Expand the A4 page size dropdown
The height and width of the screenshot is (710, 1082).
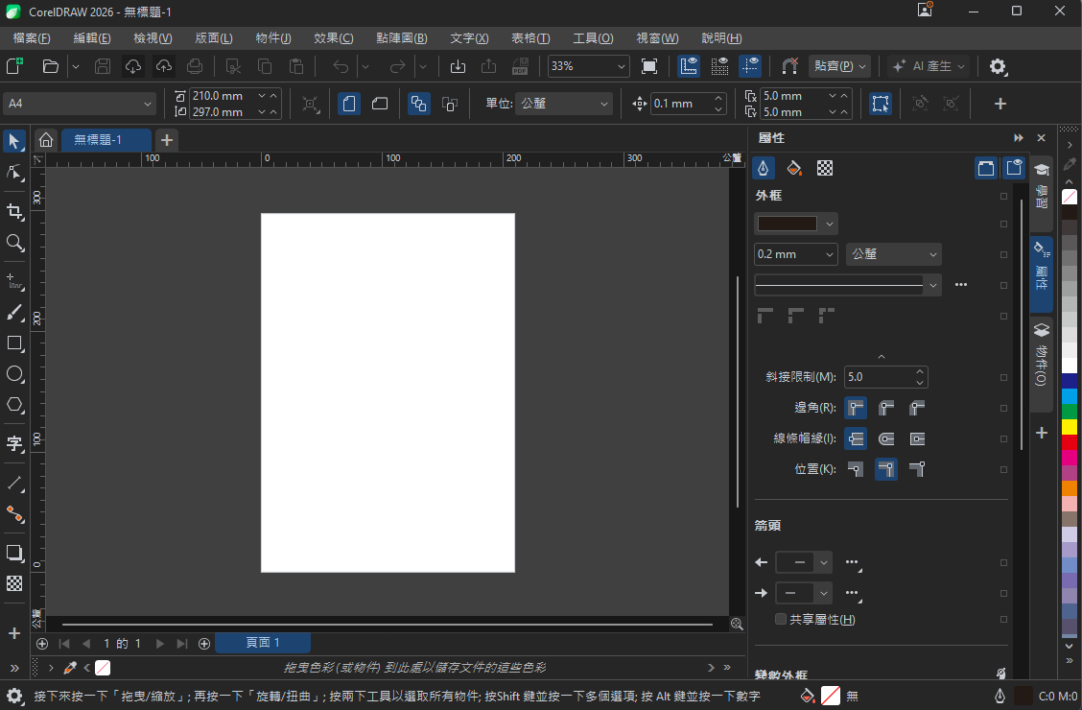(80, 104)
